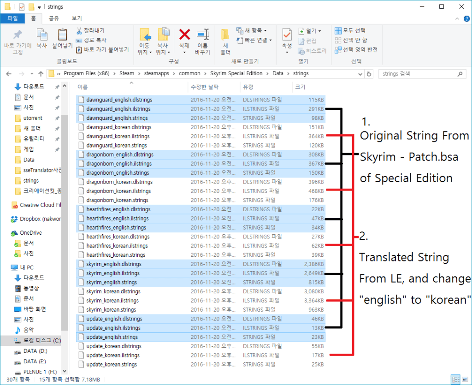Refresh the folder view
This screenshot has height=385, width=472.
[x=369, y=74]
